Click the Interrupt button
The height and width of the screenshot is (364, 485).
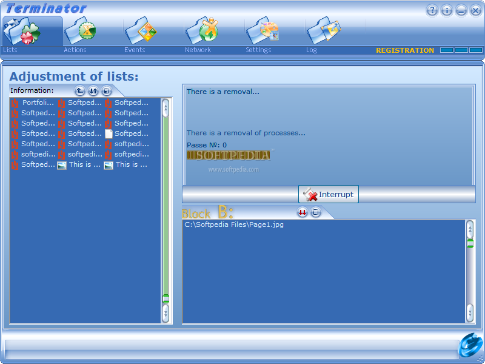329,194
